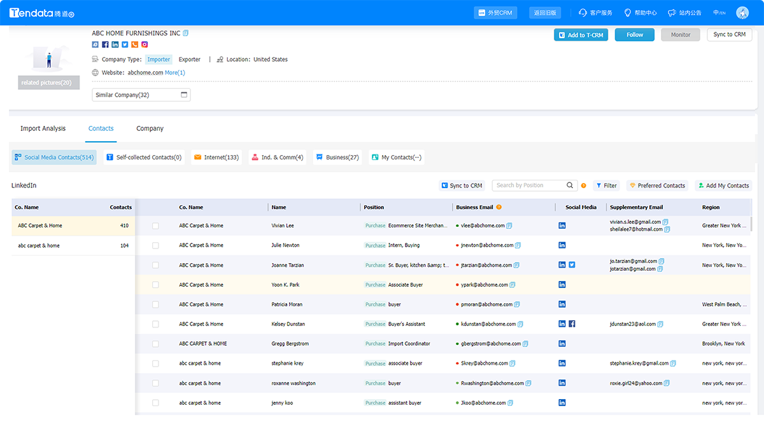764x429 pixels.
Task: Click Sync to CRM button in header
Action: [x=730, y=34]
